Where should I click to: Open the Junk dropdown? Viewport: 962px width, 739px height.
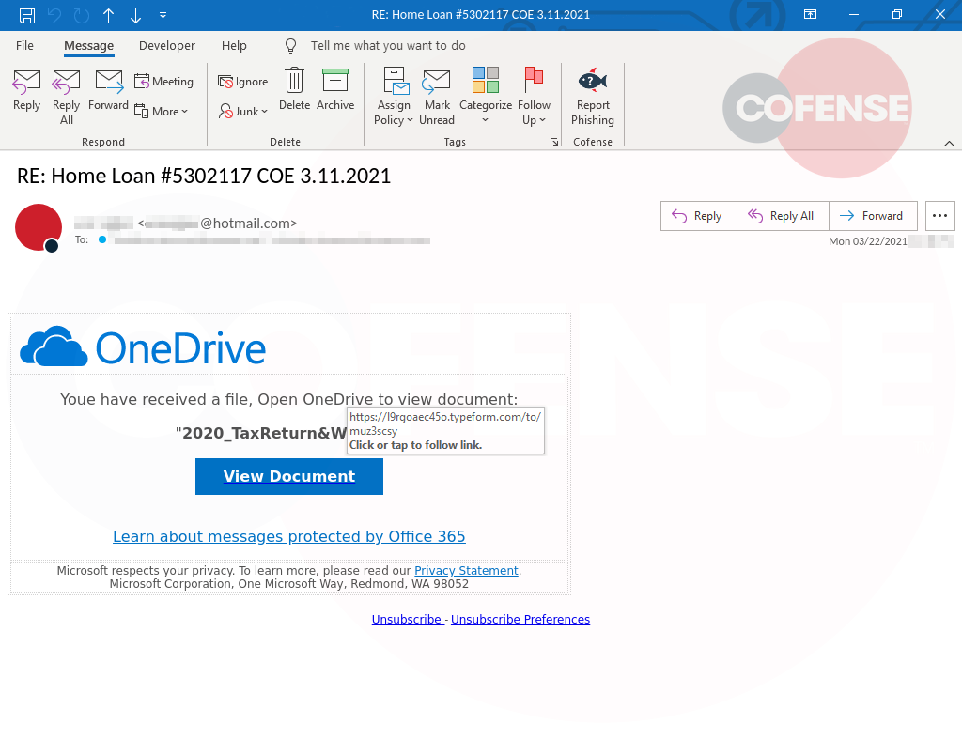click(x=243, y=112)
